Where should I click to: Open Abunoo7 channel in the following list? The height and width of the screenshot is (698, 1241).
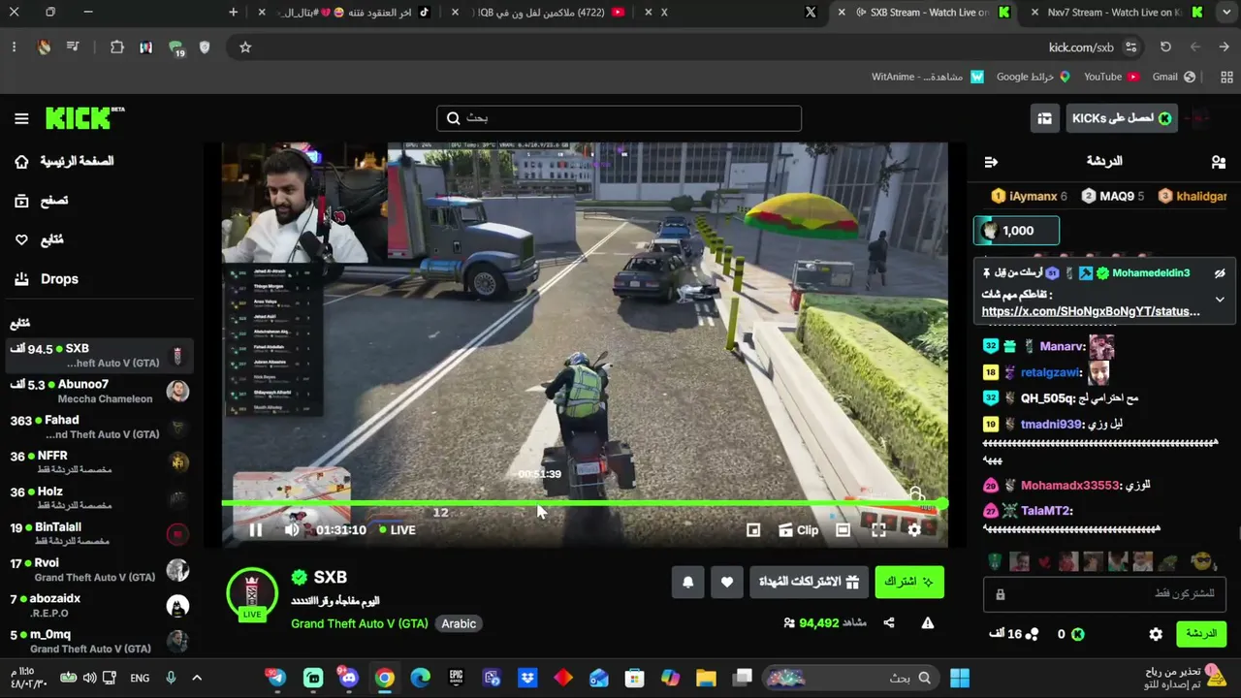tap(99, 392)
